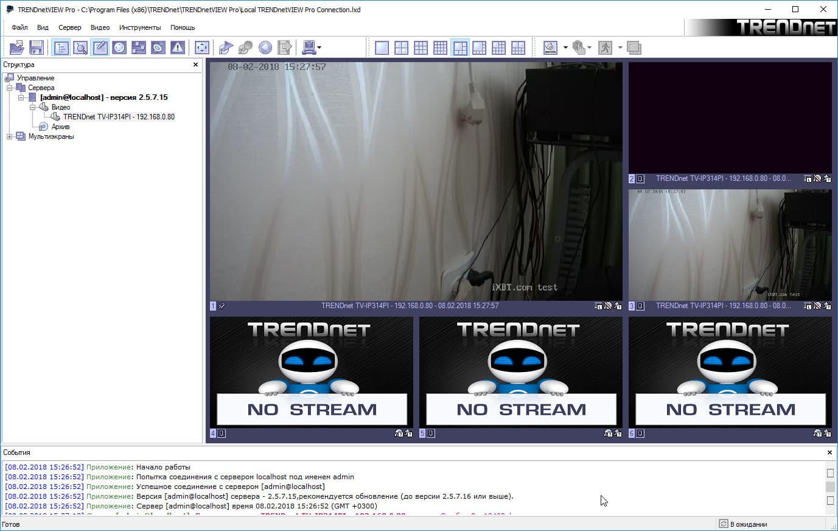Toggle the structure tree panel button

click(x=61, y=47)
